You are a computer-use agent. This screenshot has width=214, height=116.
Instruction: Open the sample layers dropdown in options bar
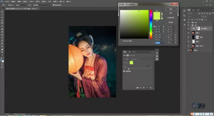42,5
